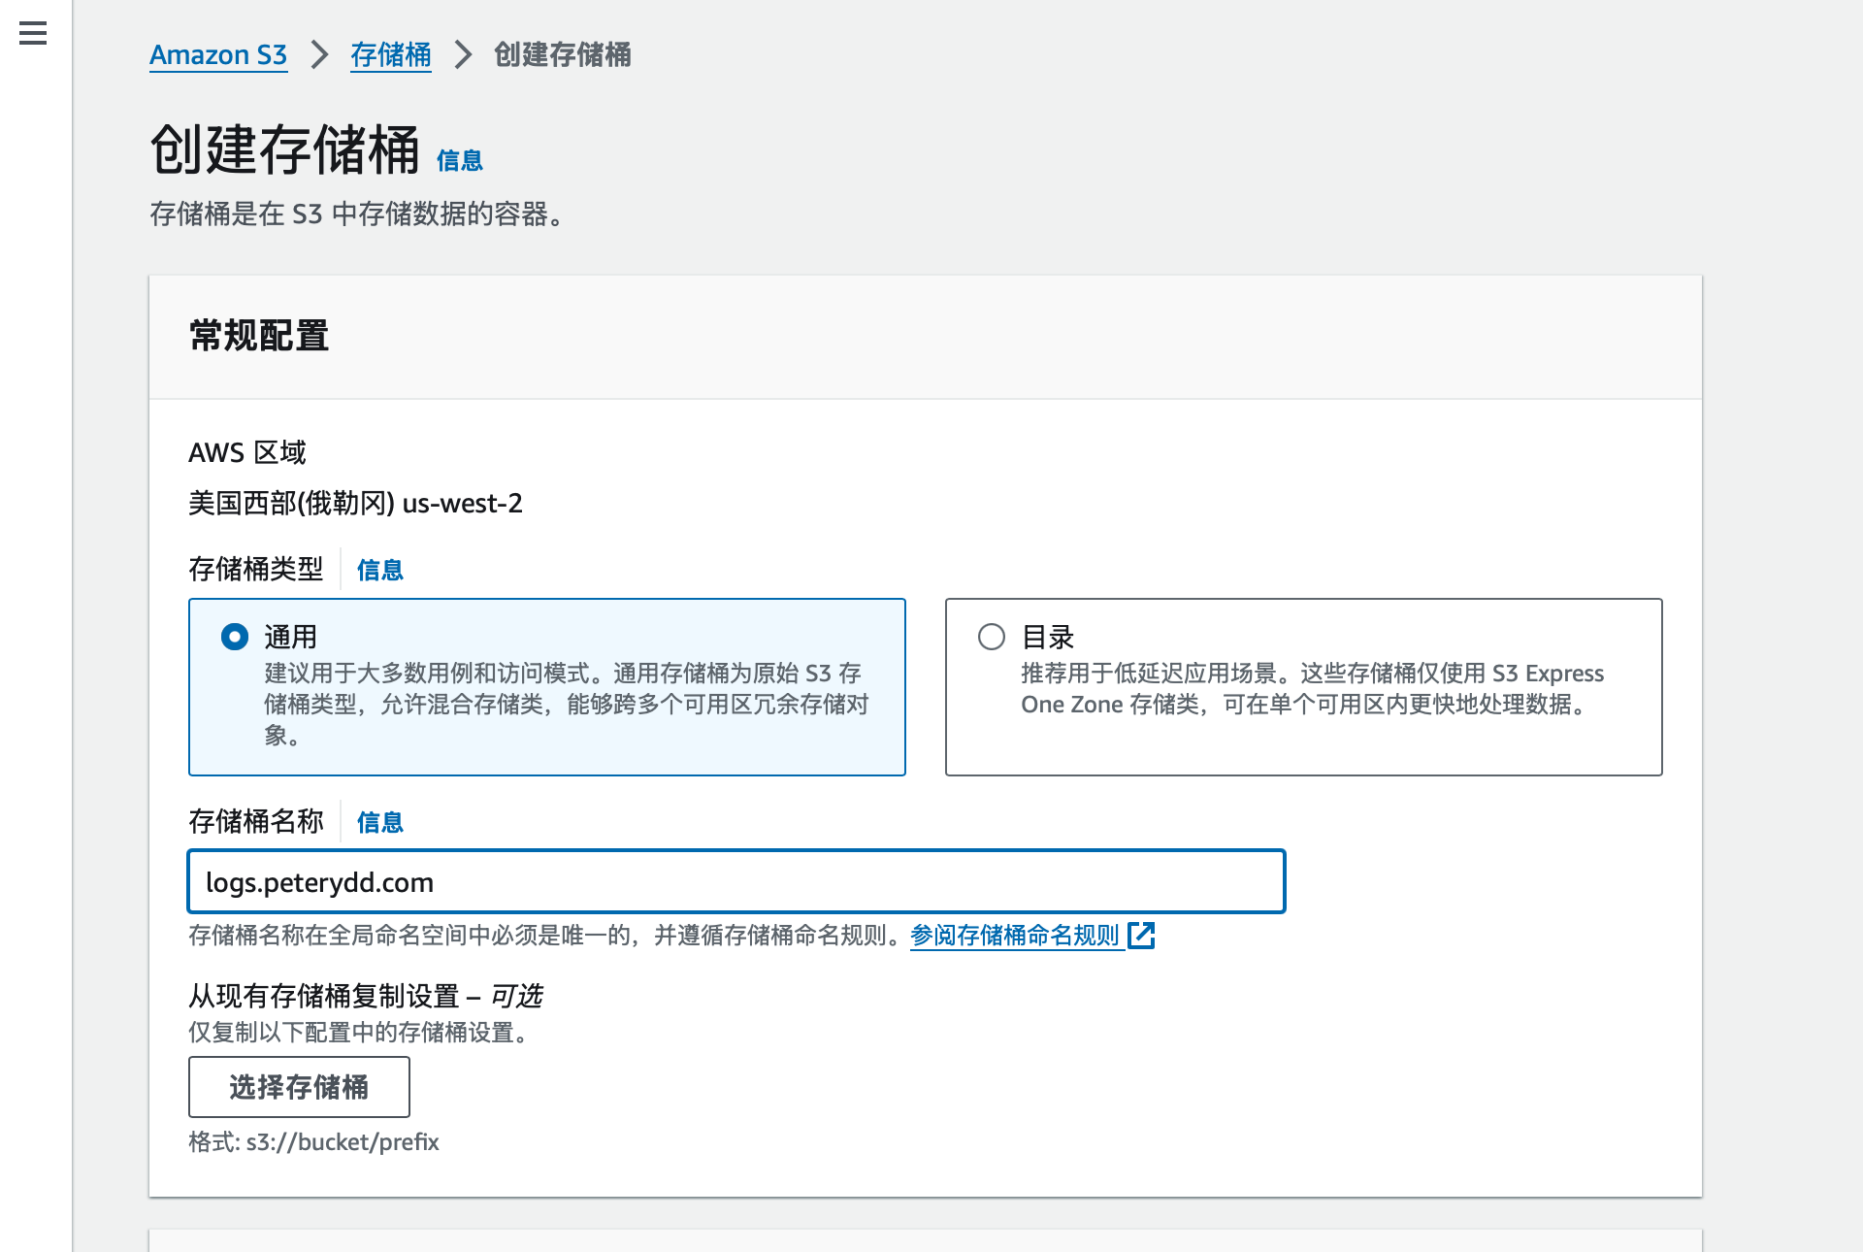Select the logs.peterydd.com bucket name text

click(x=320, y=881)
